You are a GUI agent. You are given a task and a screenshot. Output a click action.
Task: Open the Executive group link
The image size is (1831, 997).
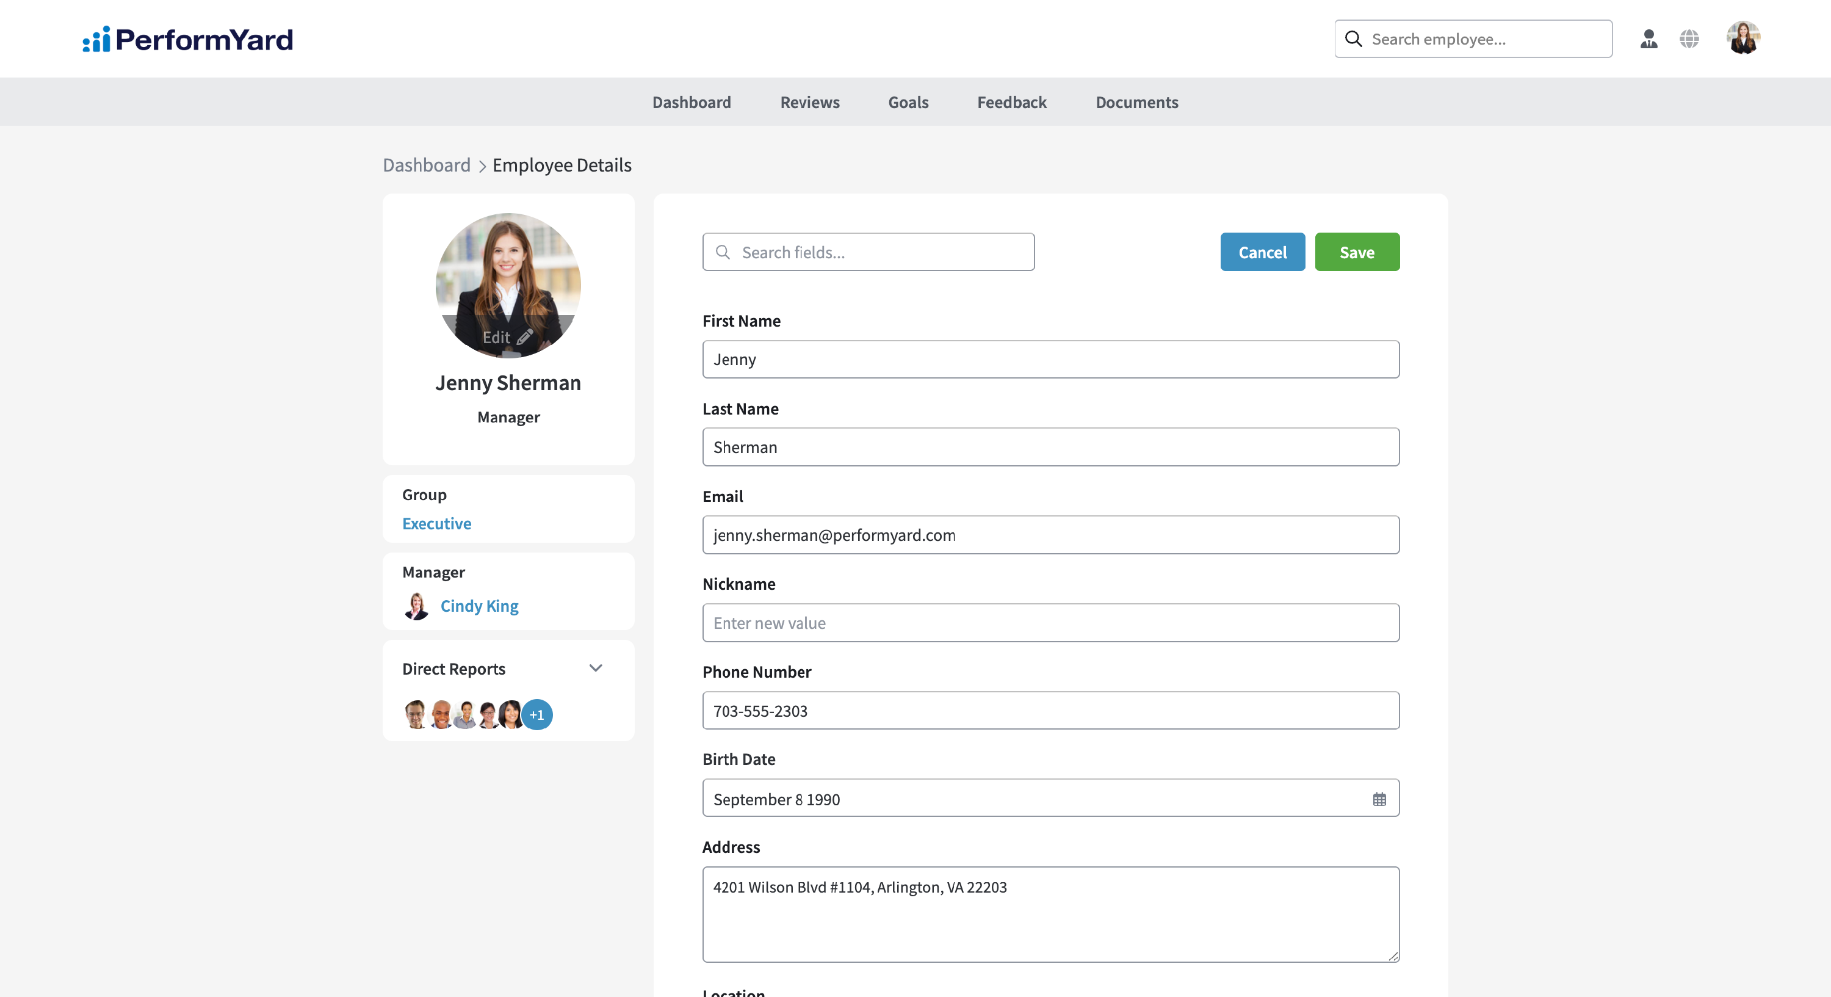coord(436,523)
